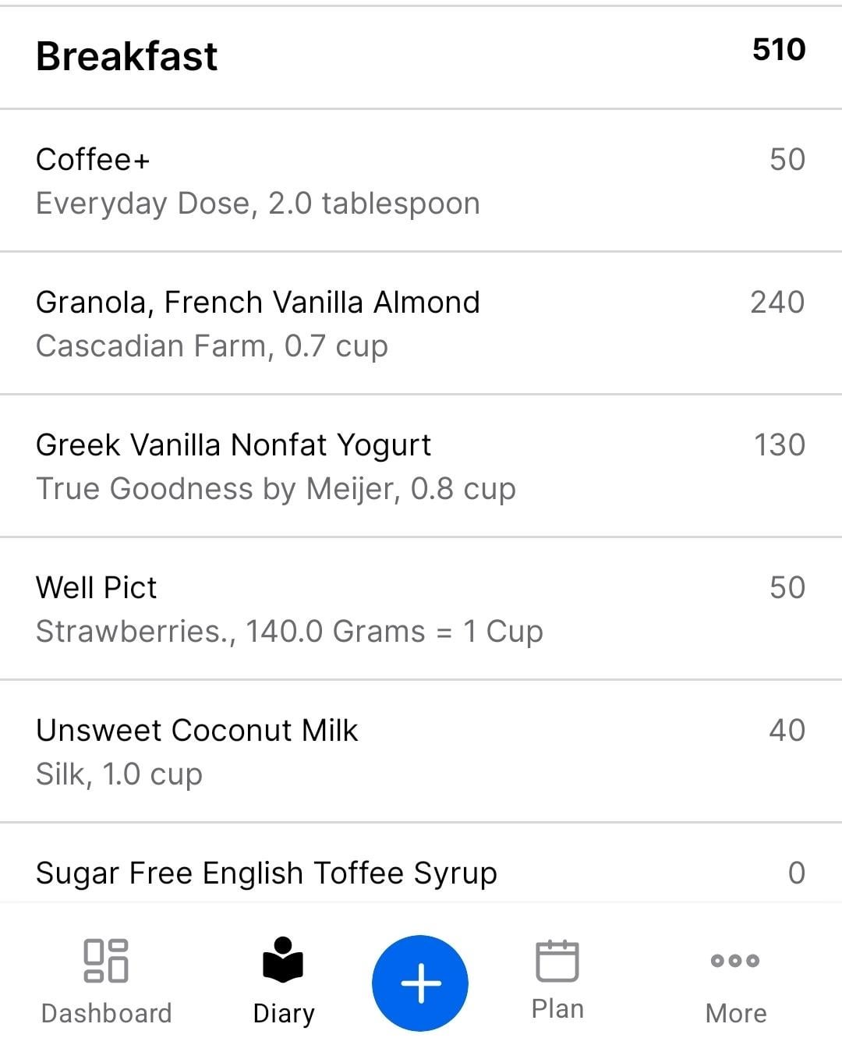The image size is (842, 1045).
Task: Tap the Diary book icon
Action: (283, 959)
